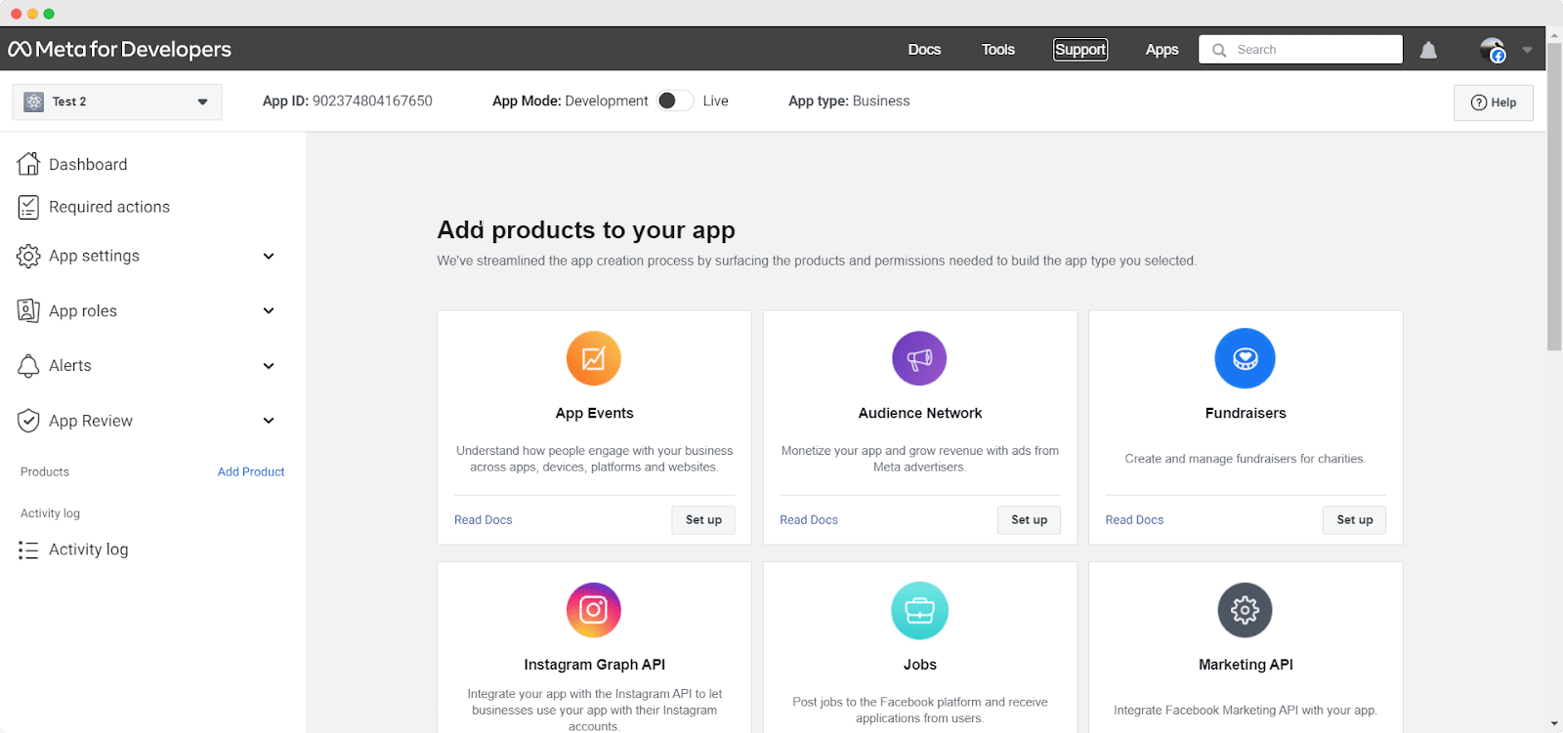
Task: Toggle App Mode to Live
Action: (x=674, y=101)
